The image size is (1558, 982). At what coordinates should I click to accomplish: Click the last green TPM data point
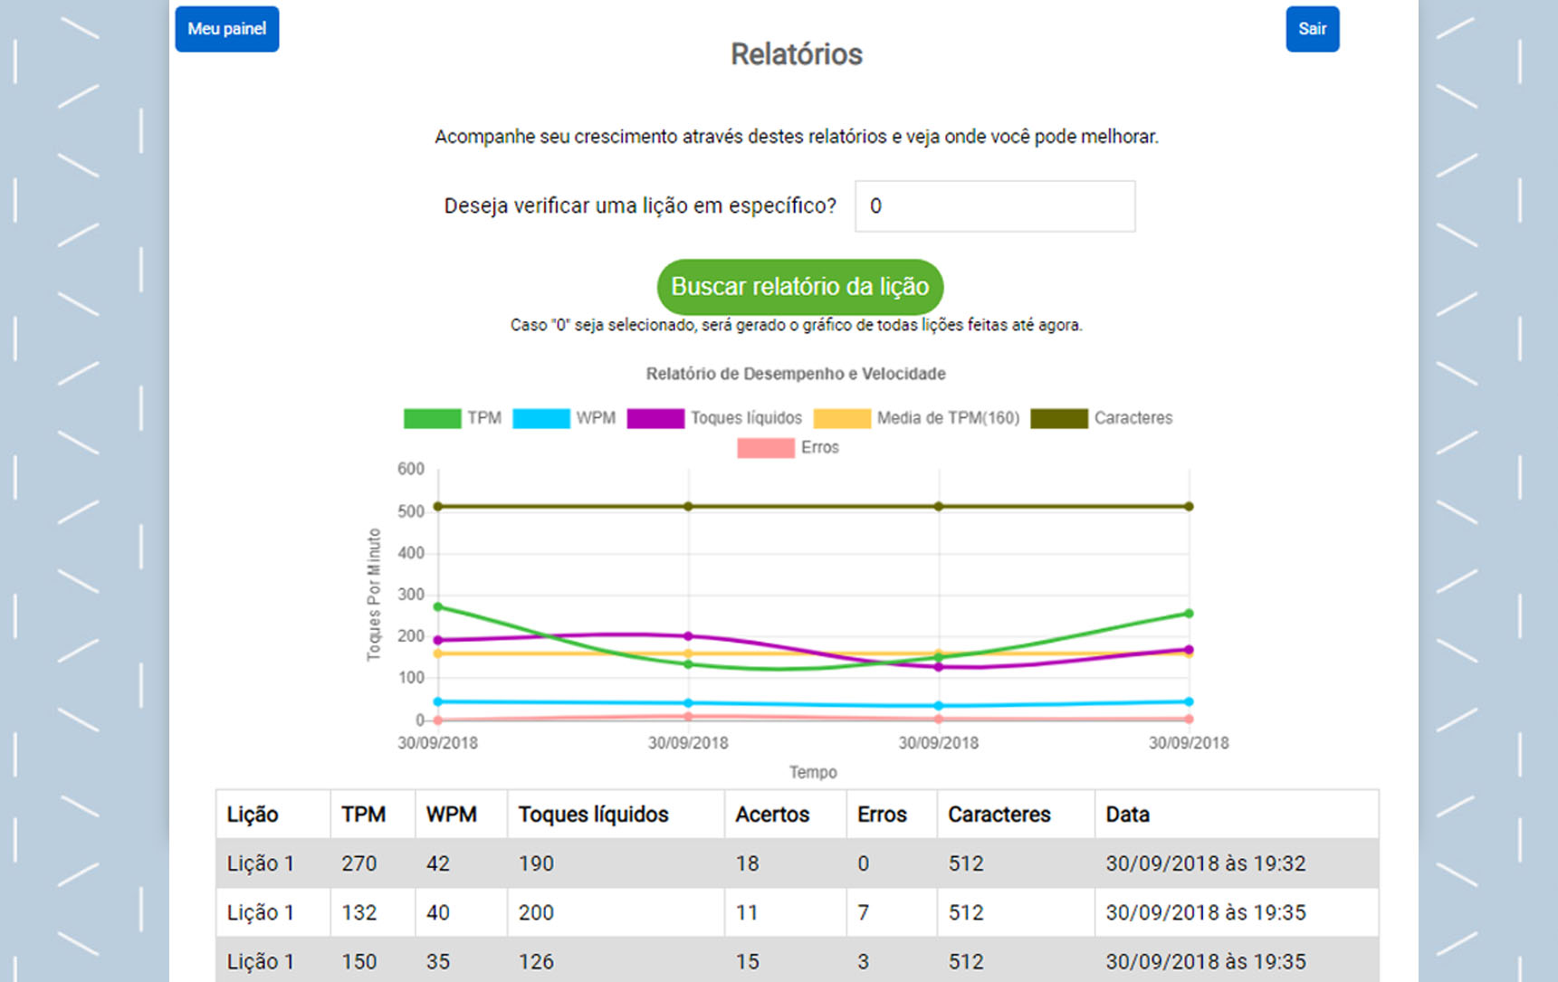[1189, 614]
